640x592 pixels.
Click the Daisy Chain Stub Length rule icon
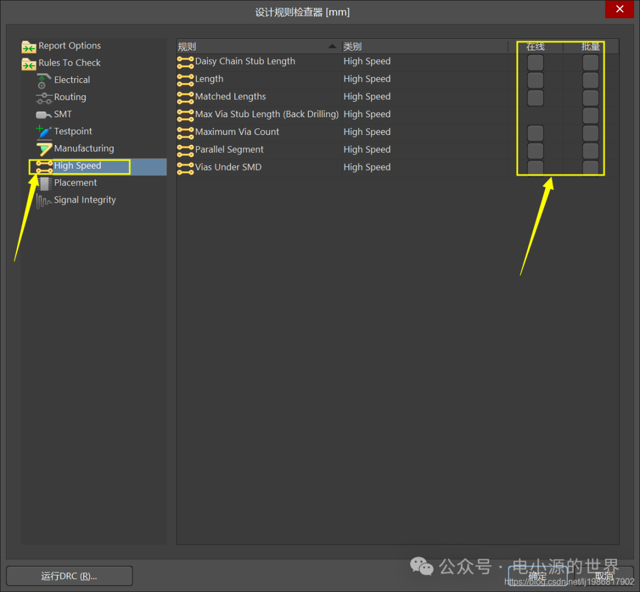coord(185,62)
